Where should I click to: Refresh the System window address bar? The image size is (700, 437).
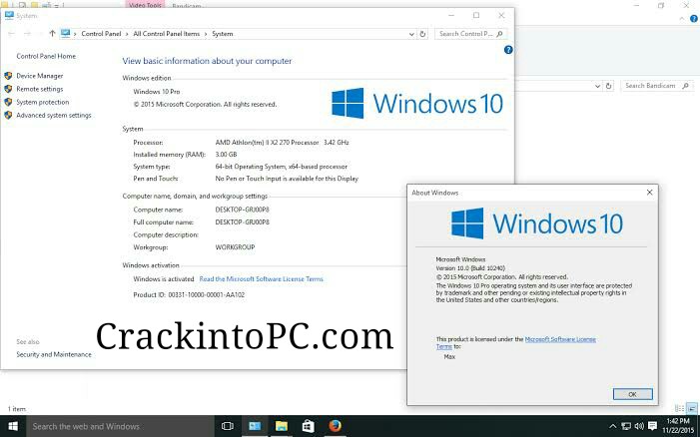pyautogui.click(x=422, y=34)
